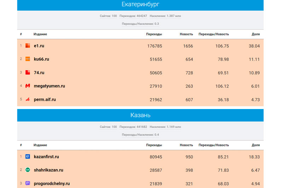Screen dimensions: 283x188
Task: Click the megatyumen.ru M logo icon
Action: (x=28, y=86)
